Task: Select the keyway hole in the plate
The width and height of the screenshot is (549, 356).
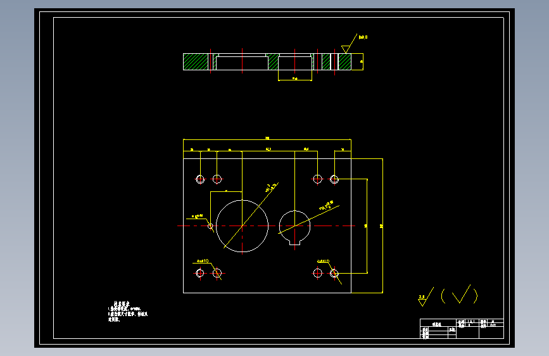Action: [x=295, y=227]
